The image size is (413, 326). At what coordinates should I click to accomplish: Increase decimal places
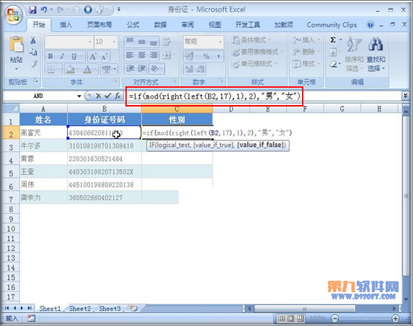[189, 70]
